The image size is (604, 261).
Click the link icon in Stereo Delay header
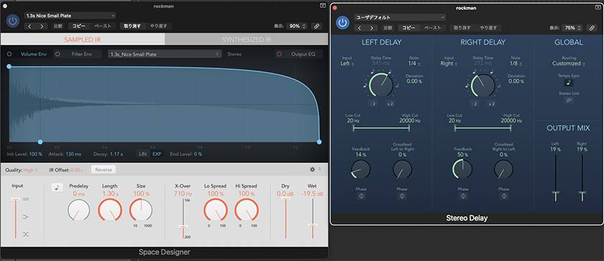tap(591, 28)
